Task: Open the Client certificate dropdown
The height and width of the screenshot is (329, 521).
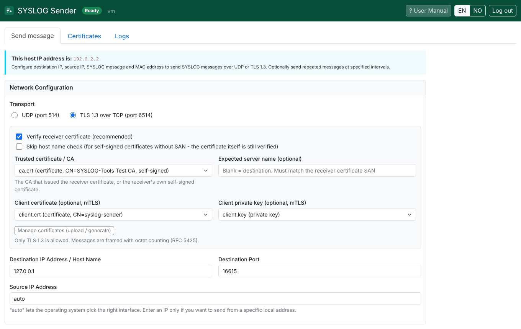Action: 113,215
